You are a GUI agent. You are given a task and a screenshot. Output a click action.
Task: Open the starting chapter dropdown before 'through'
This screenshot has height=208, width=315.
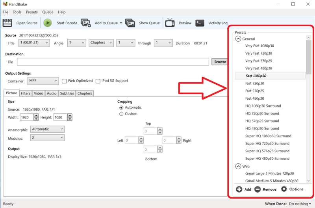click(x=126, y=43)
